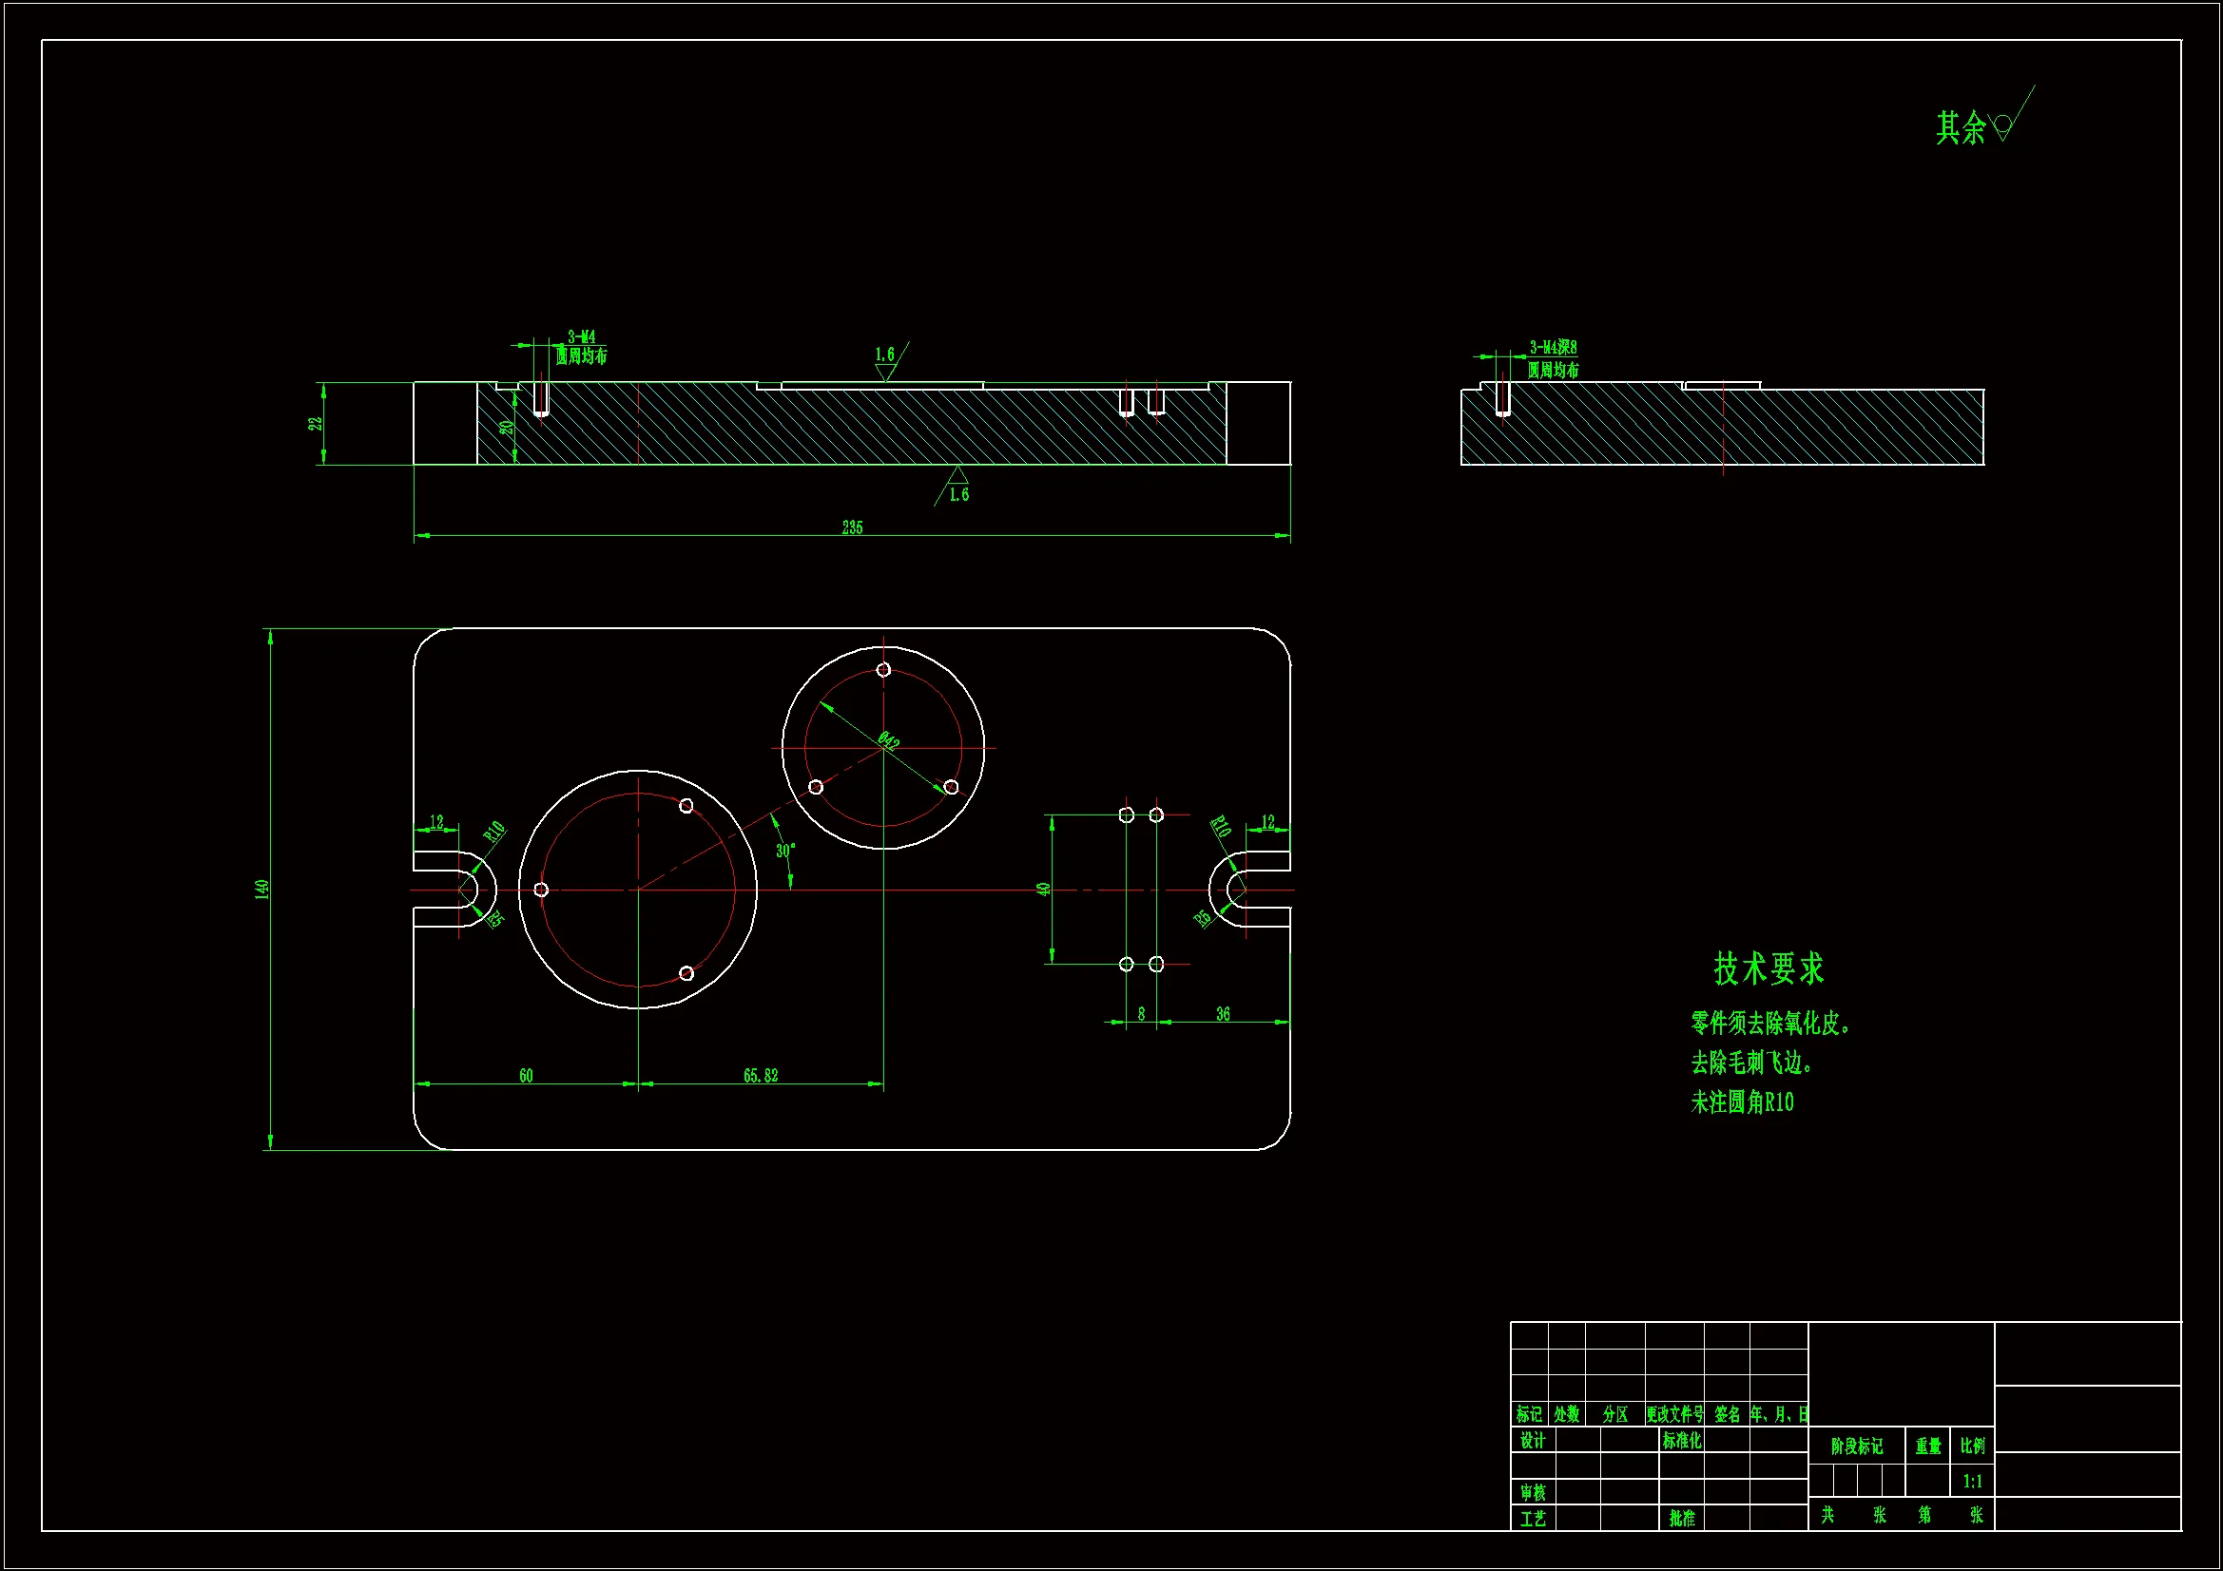
Task: Select the 30° angle dimension
Action: click(x=785, y=850)
